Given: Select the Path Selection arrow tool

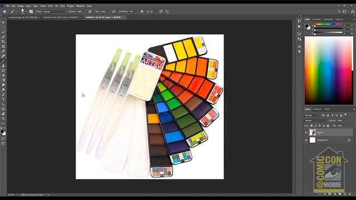Looking at the screenshot, I should (x=3, y=104).
